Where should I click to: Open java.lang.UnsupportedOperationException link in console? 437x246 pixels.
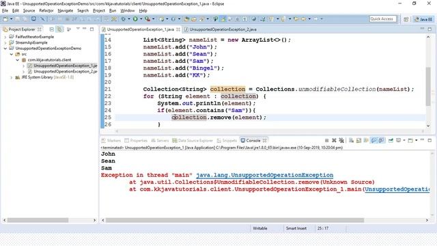264,175
